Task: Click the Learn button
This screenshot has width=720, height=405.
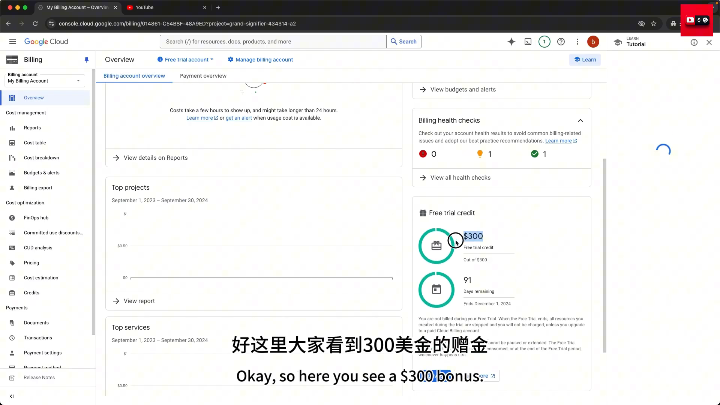Action: (585, 60)
